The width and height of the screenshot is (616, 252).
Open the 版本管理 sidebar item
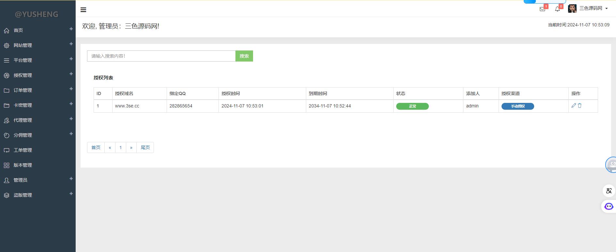23,165
